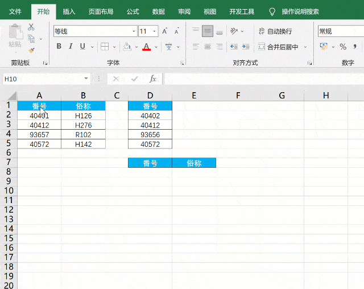This screenshot has height=289, width=364.
Task: Click the Copy icon in clipboard group
Action: [x=31, y=39]
